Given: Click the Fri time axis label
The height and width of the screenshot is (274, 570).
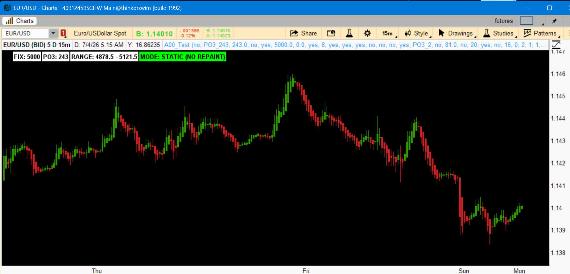Looking at the screenshot, I should tap(306, 271).
